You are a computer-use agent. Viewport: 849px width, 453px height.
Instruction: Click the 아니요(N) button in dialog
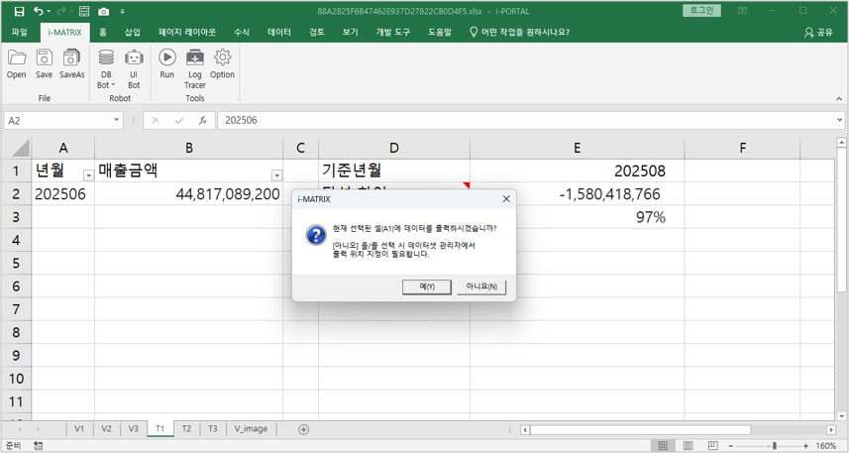[x=481, y=286]
